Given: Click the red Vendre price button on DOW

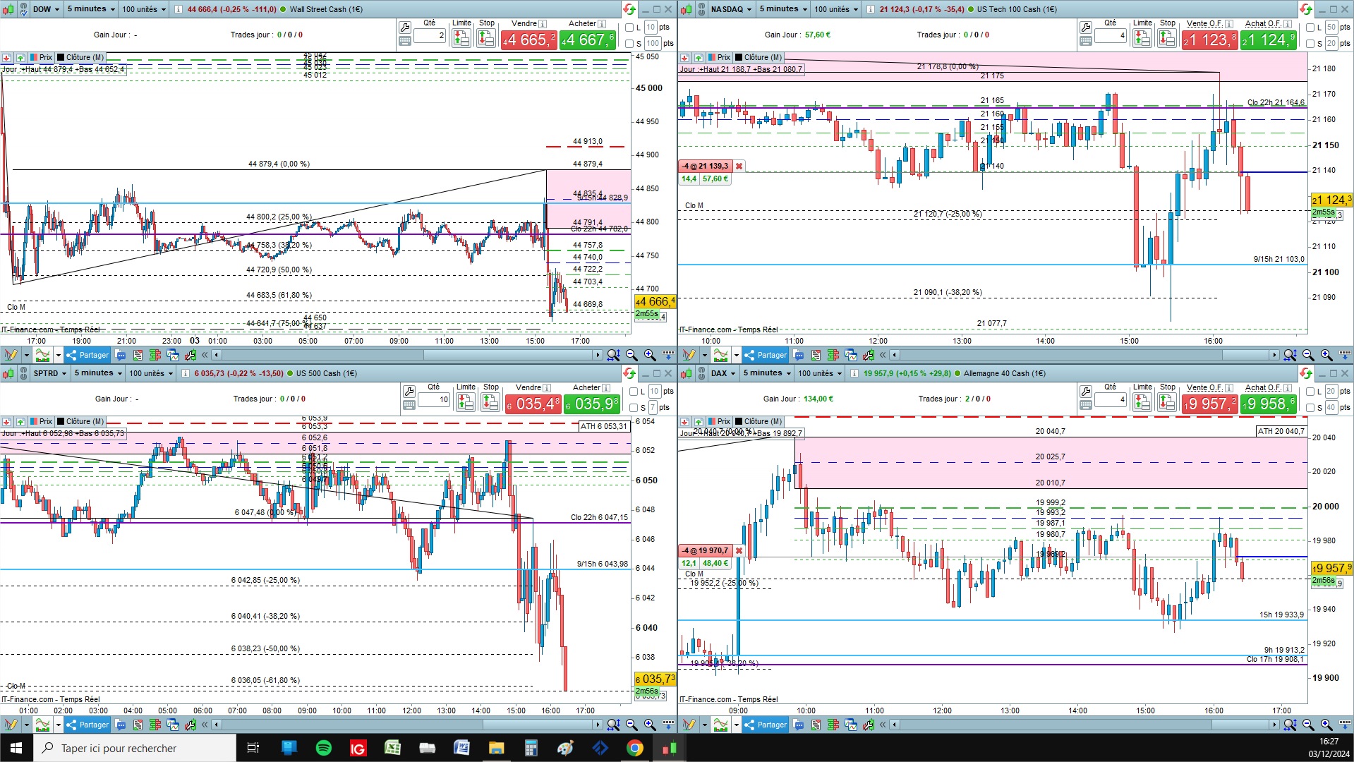Looking at the screenshot, I should pyautogui.click(x=528, y=40).
